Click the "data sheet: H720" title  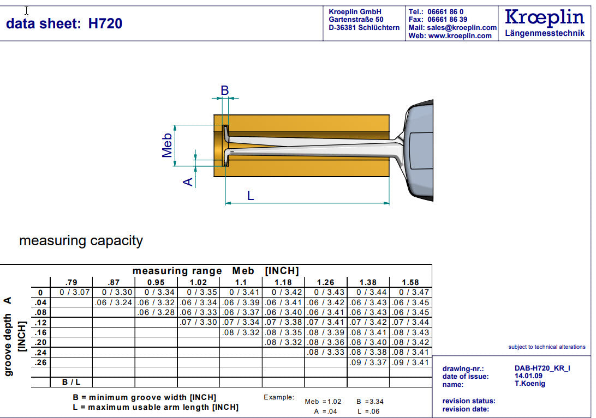pos(64,23)
